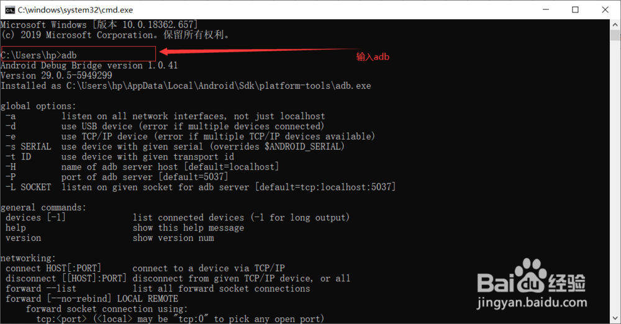Click the window title text cmd.exe

[x=75, y=10]
